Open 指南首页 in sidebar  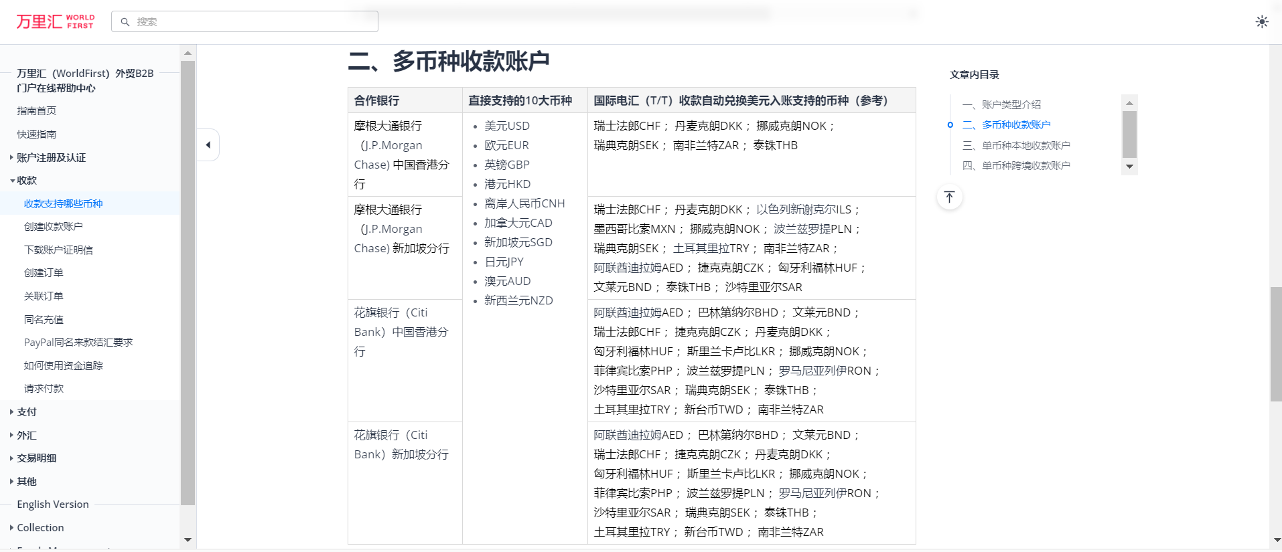37,111
